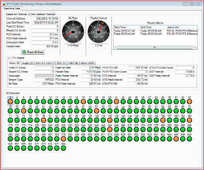Click the Encryption Rate 0.0% field
Image resolution: width=204 pixels, height=170 pixels.
[45, 42]
